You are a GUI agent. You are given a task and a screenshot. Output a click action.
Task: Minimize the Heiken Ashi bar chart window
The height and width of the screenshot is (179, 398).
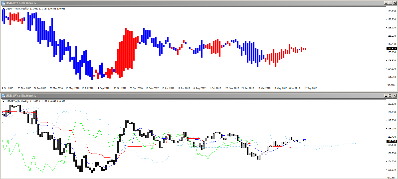386,3
